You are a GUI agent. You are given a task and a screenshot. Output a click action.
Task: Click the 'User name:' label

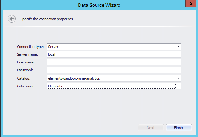point(26,62)
